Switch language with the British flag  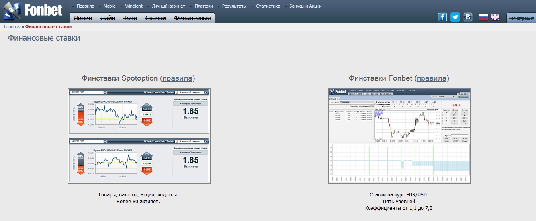495,17
